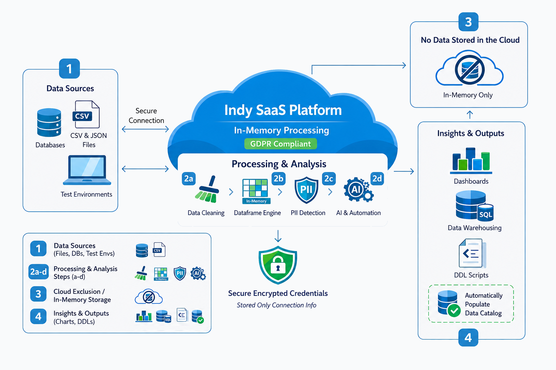Select the large CSV file icon above CSV & JSON Files
This screenshot has width=556, height=370.
[86, 115]
